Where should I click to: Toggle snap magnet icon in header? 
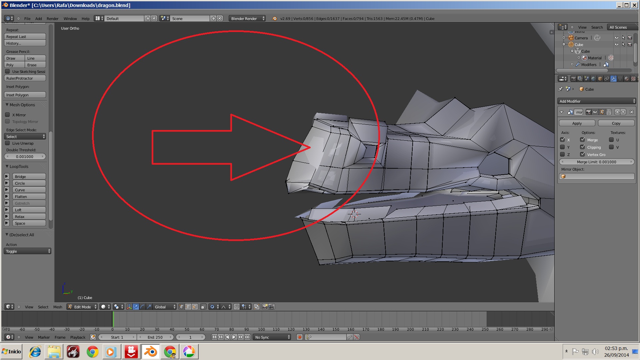pos(236,307)
